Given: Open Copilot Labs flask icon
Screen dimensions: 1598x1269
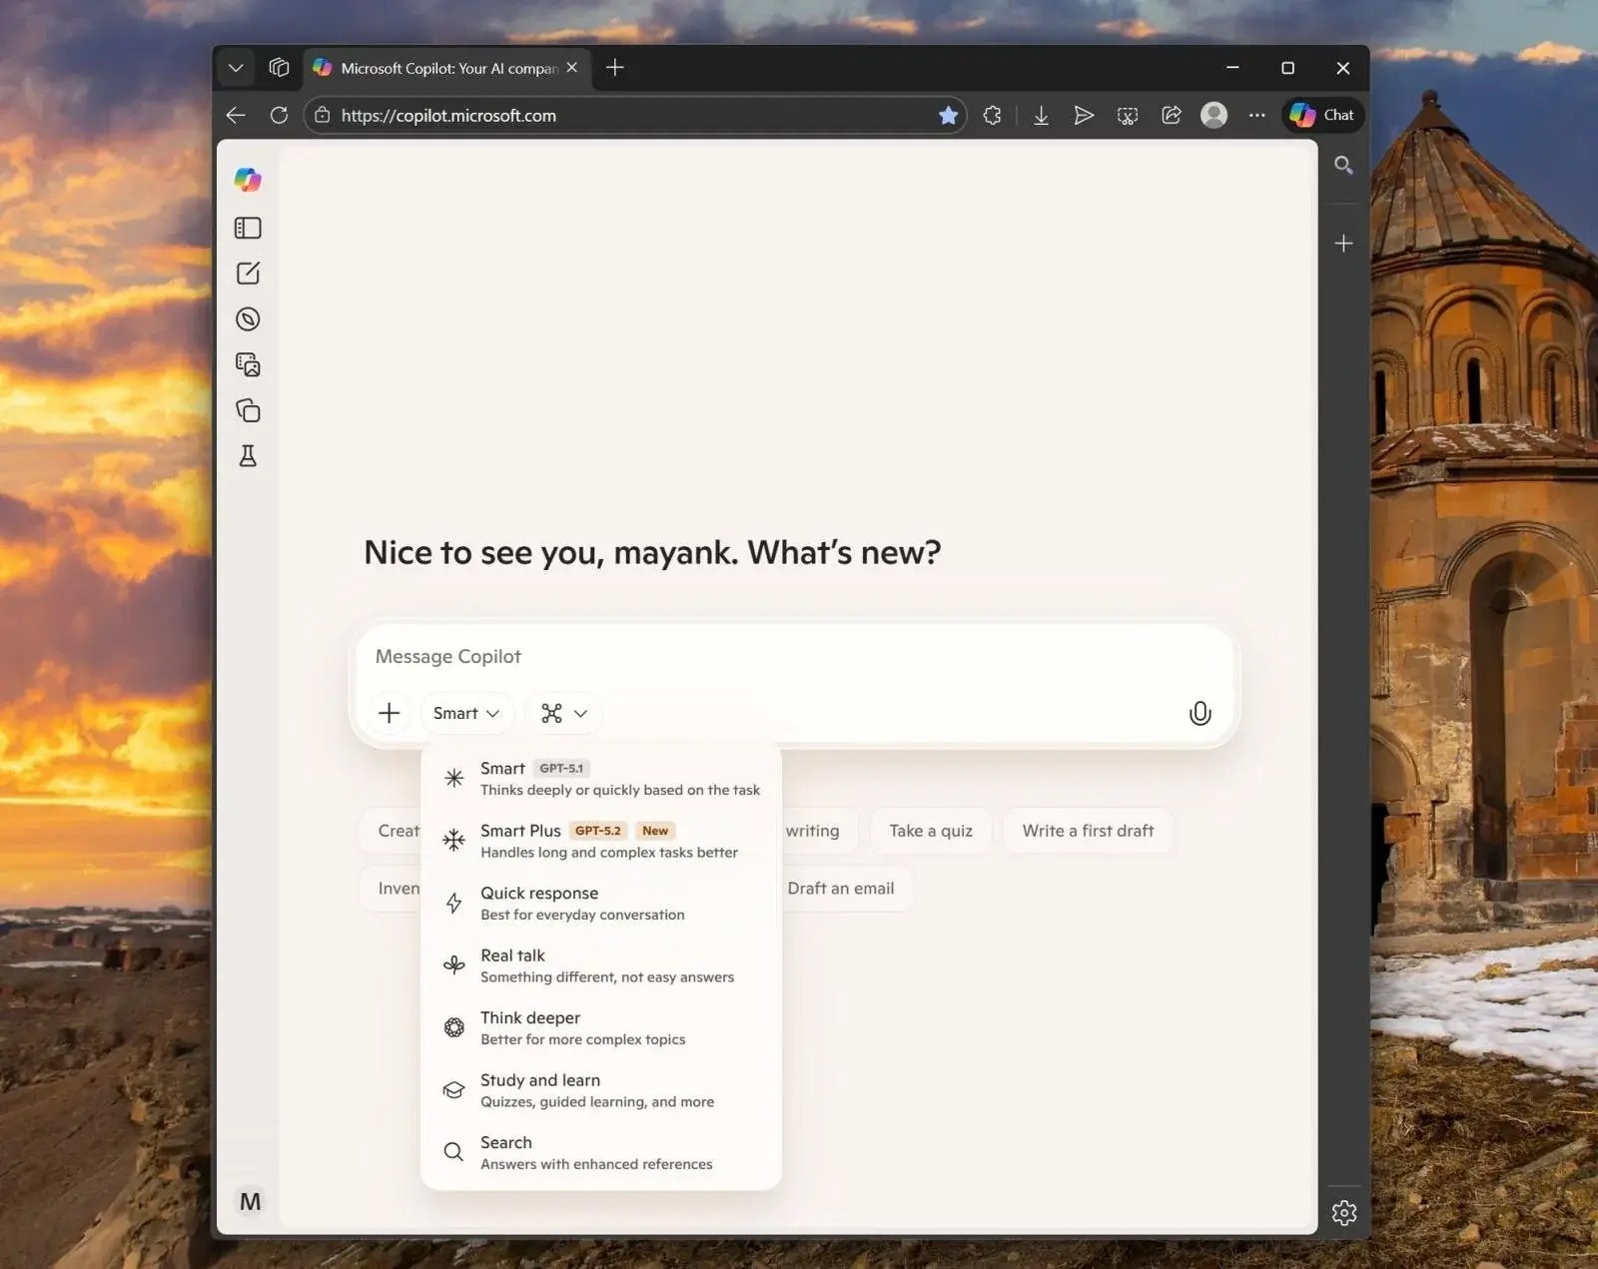Looking at the screenshot, I should [x=248, y=456].
